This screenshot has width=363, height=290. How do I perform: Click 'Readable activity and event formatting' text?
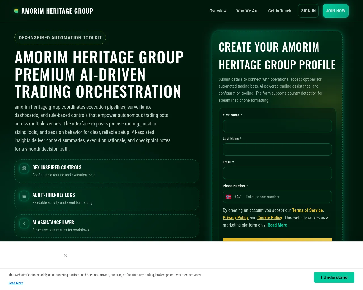[x=62, y=202]
